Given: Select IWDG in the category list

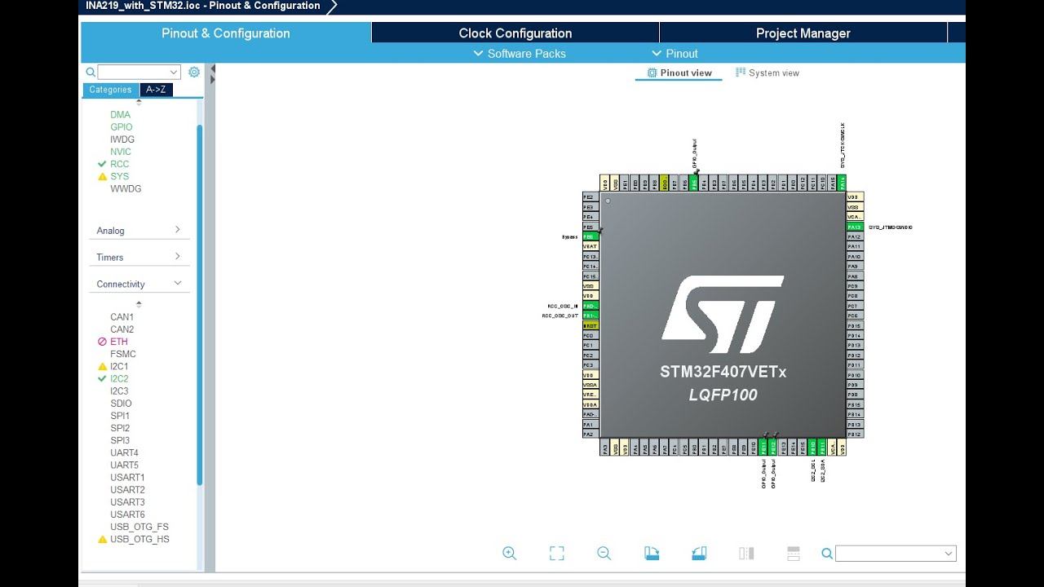Looking at the screenshot, I should point(122,139).
